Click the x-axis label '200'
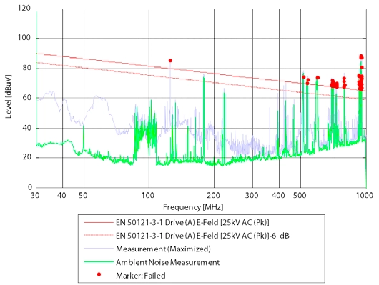 coord(213,195)
